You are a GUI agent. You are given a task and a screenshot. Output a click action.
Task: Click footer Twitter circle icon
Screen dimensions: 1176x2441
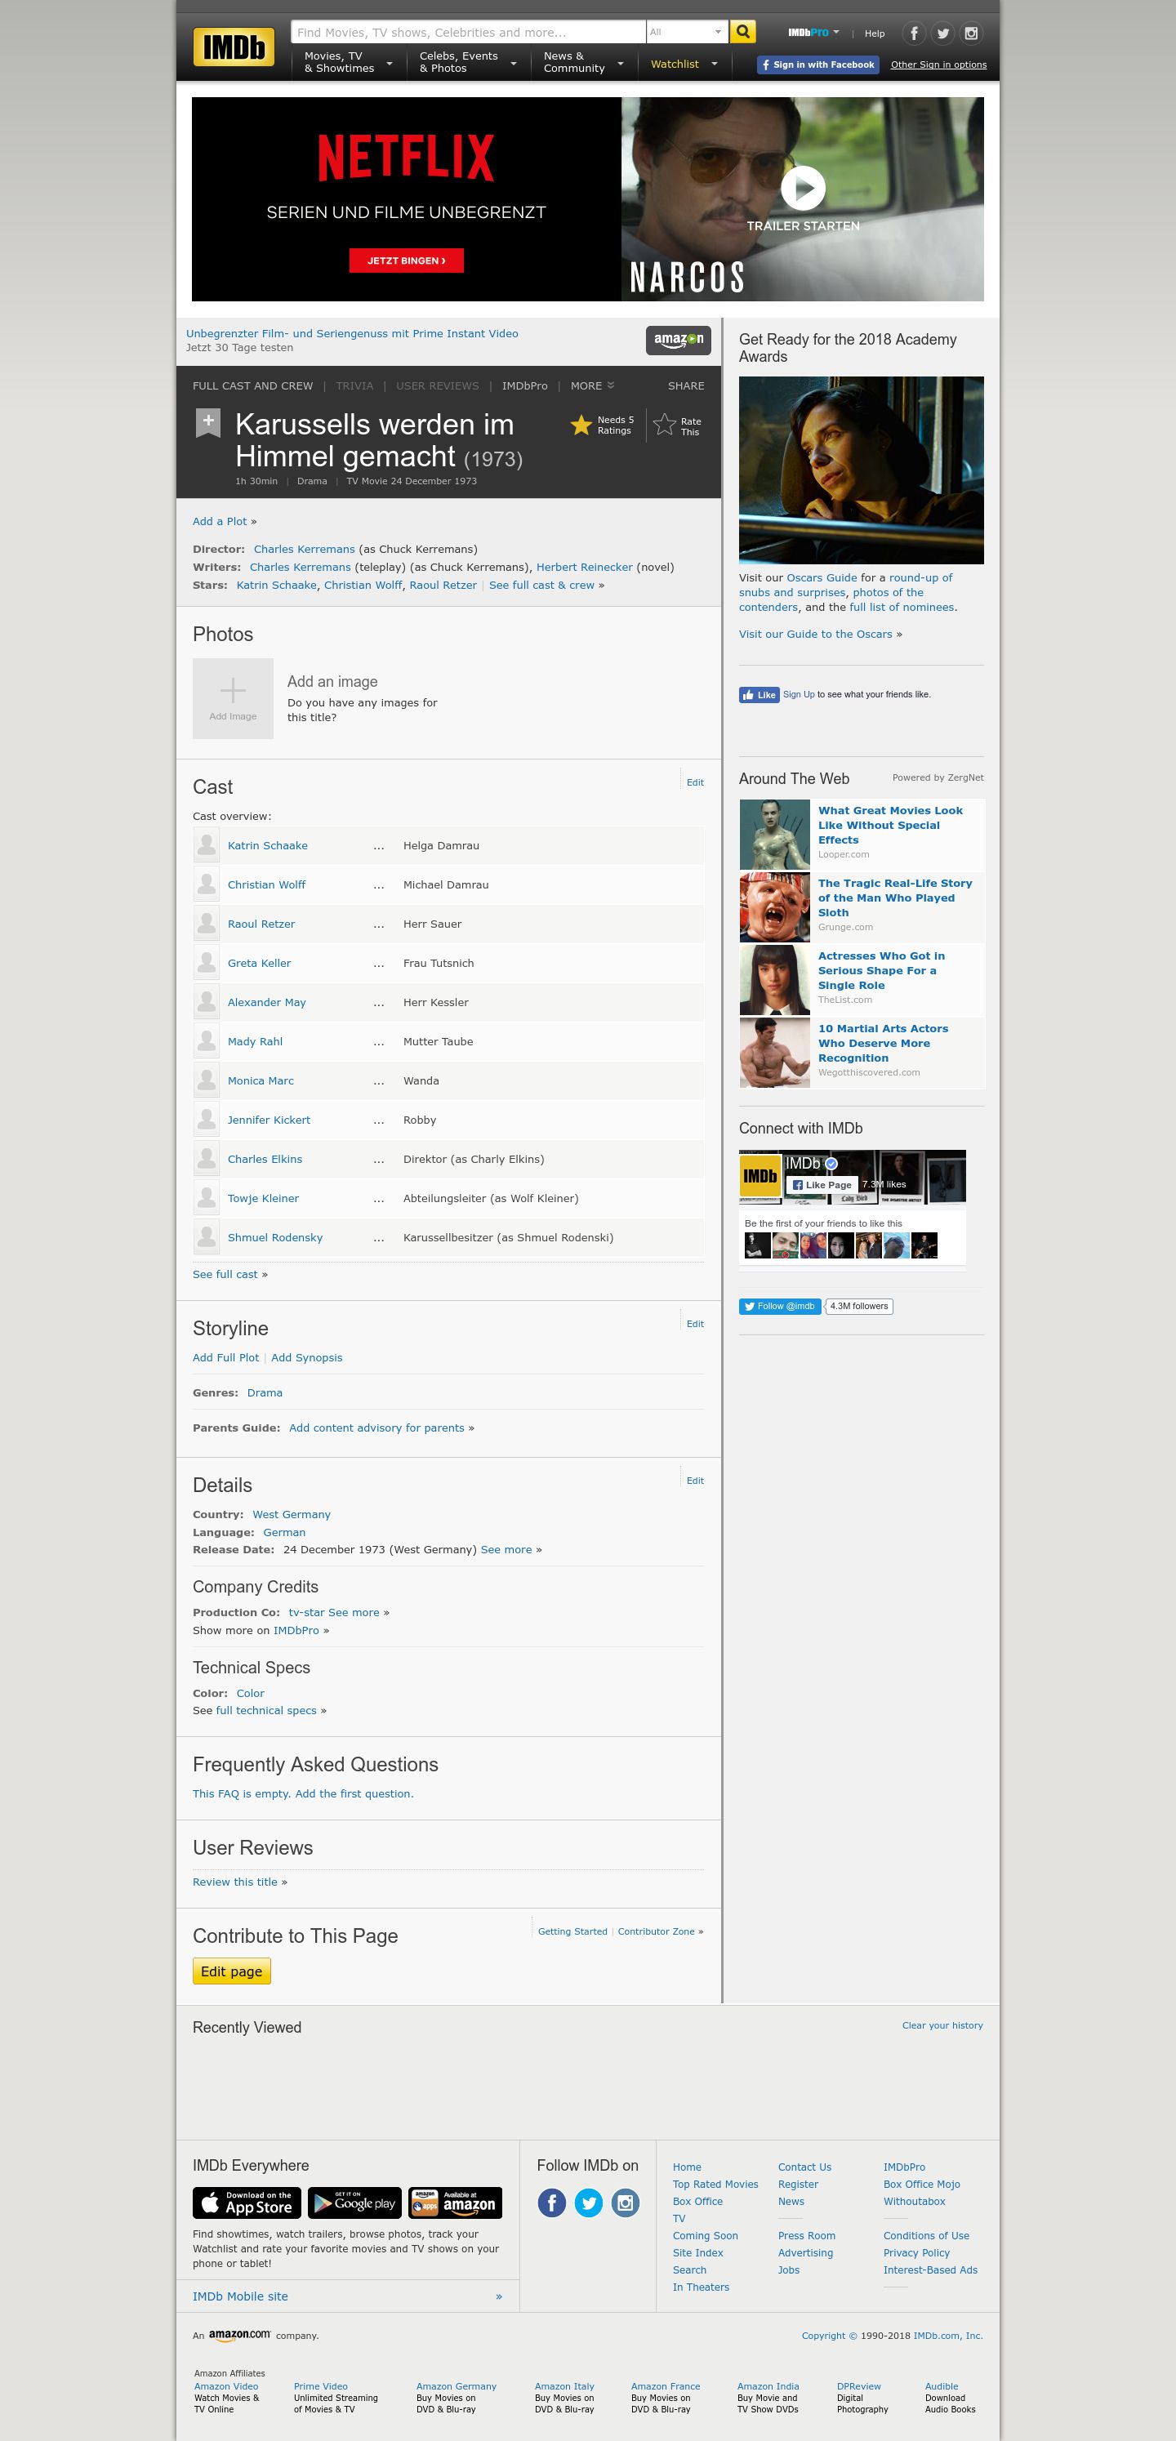click(589, 2203)
